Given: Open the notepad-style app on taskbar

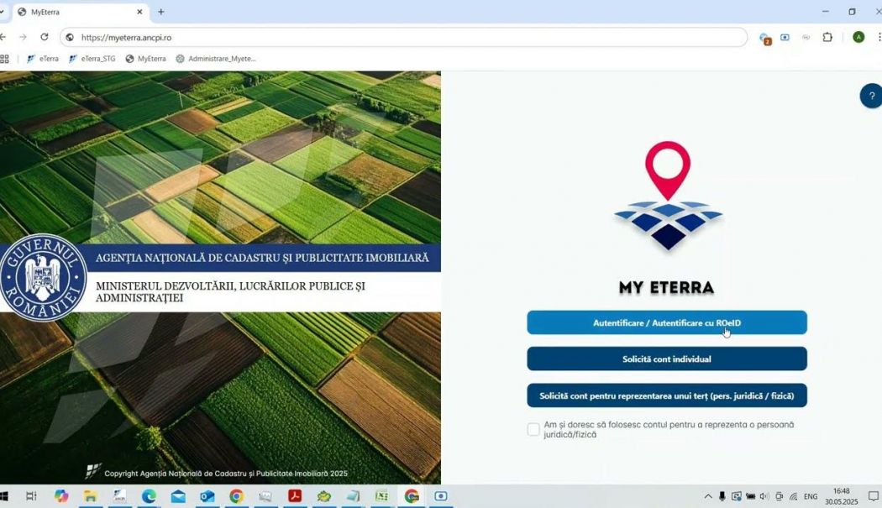Looking at the screenshot, I should pos(353,496).
